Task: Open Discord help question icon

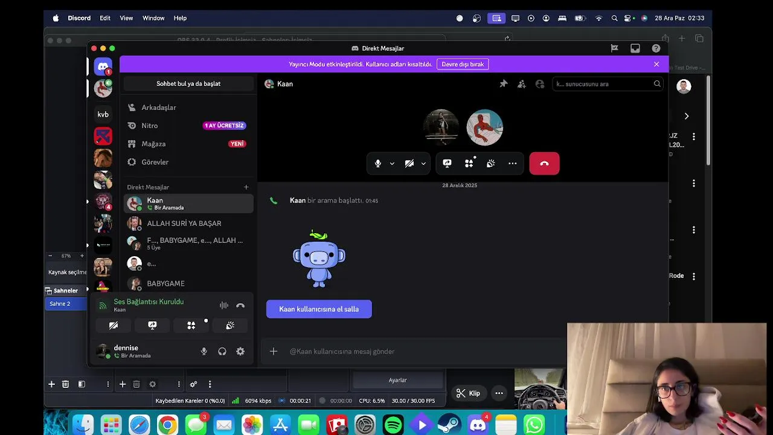Action: pos(656,48)
